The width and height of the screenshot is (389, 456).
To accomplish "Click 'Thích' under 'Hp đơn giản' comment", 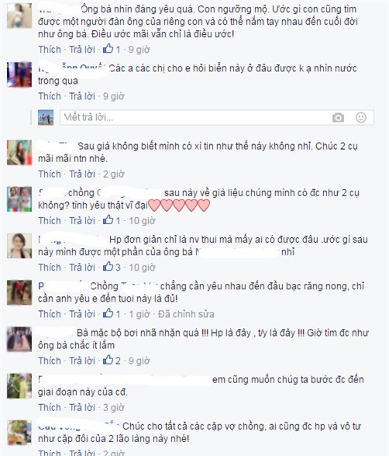I will click(x=50, y=268).
